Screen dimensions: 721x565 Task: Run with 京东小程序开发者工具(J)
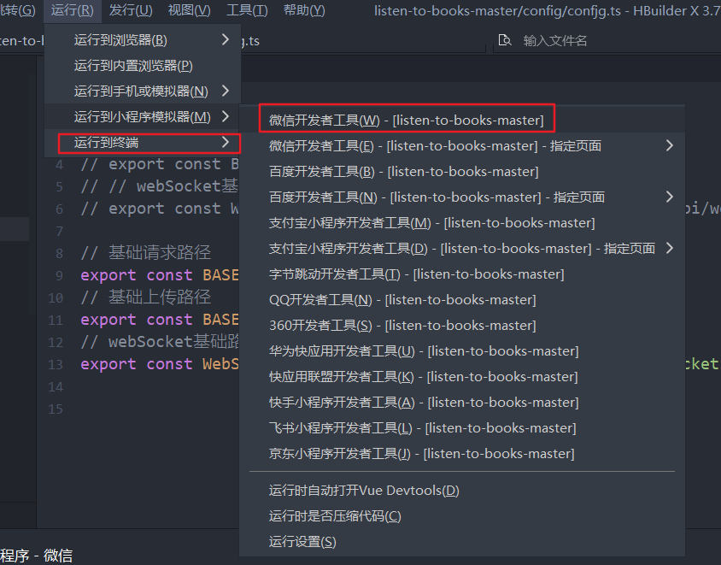click(x=462, y=454)
